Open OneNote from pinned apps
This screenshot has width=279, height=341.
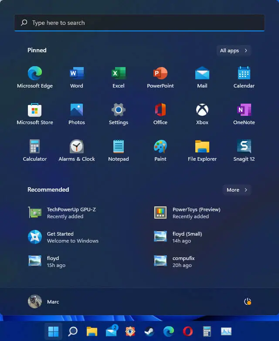tap(244, 114)
